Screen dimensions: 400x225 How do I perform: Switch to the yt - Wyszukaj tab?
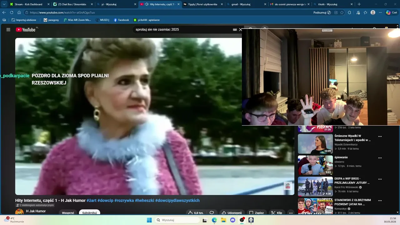[x=116, y=4]
